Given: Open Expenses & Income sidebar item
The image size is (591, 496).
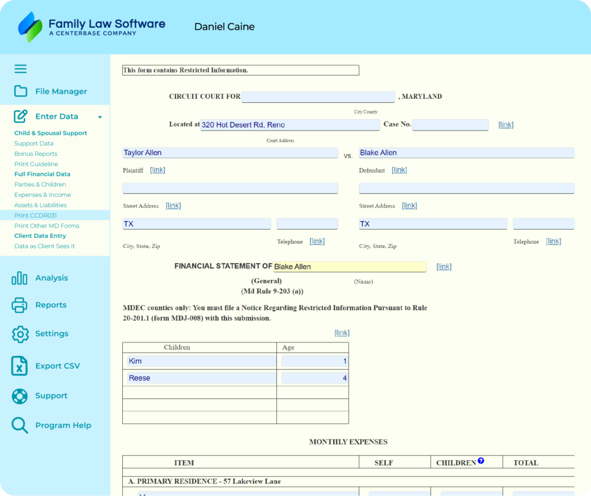Looking at the screenshot, I should point(43,195).
